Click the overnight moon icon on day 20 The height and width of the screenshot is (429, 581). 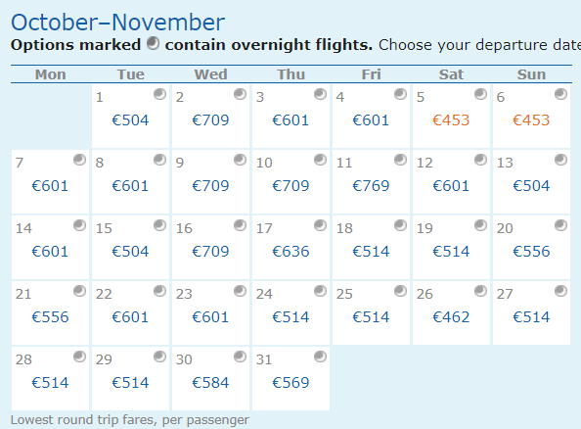tap(560, 225)
